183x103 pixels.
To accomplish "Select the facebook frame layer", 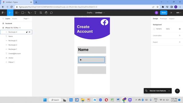I will click(x=16, y=23).
